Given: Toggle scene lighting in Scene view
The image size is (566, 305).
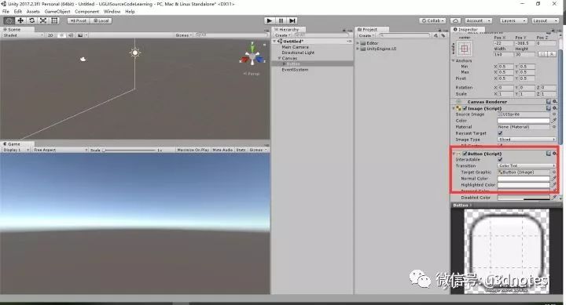Looking at the screenshot, I should click(x=62, y=35).
